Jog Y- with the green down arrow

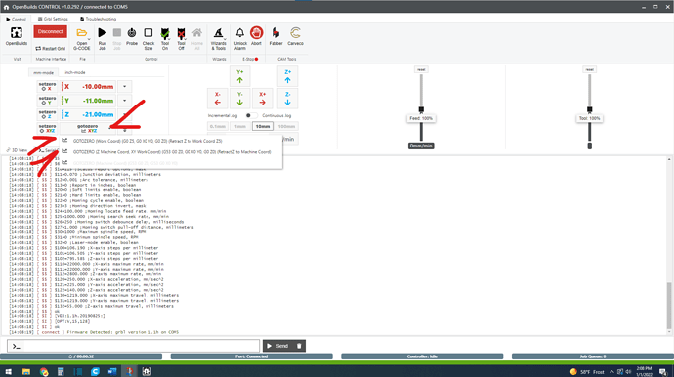click(x=240, y=99)
